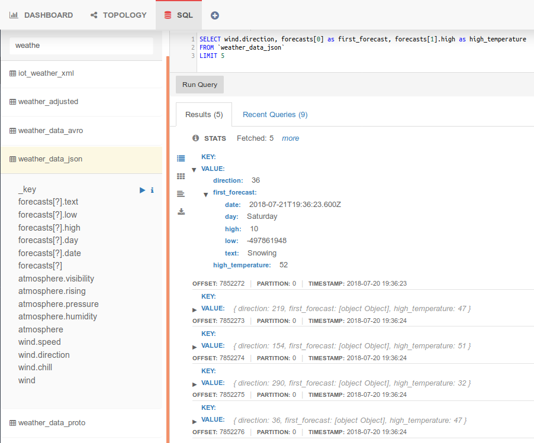Click the Dashboard bar chart icon
The height and width of the screenshot is (443, 534).
pyautogui.click(x=14, y=15)
